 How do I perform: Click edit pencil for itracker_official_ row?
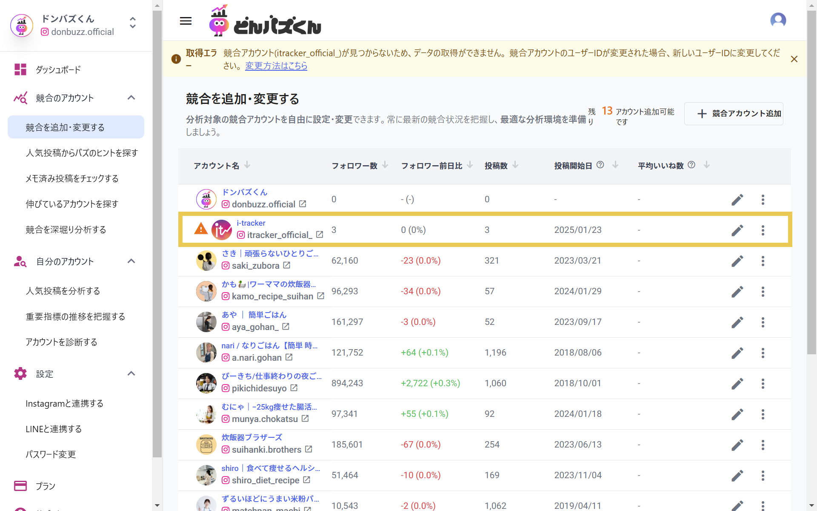737,230
